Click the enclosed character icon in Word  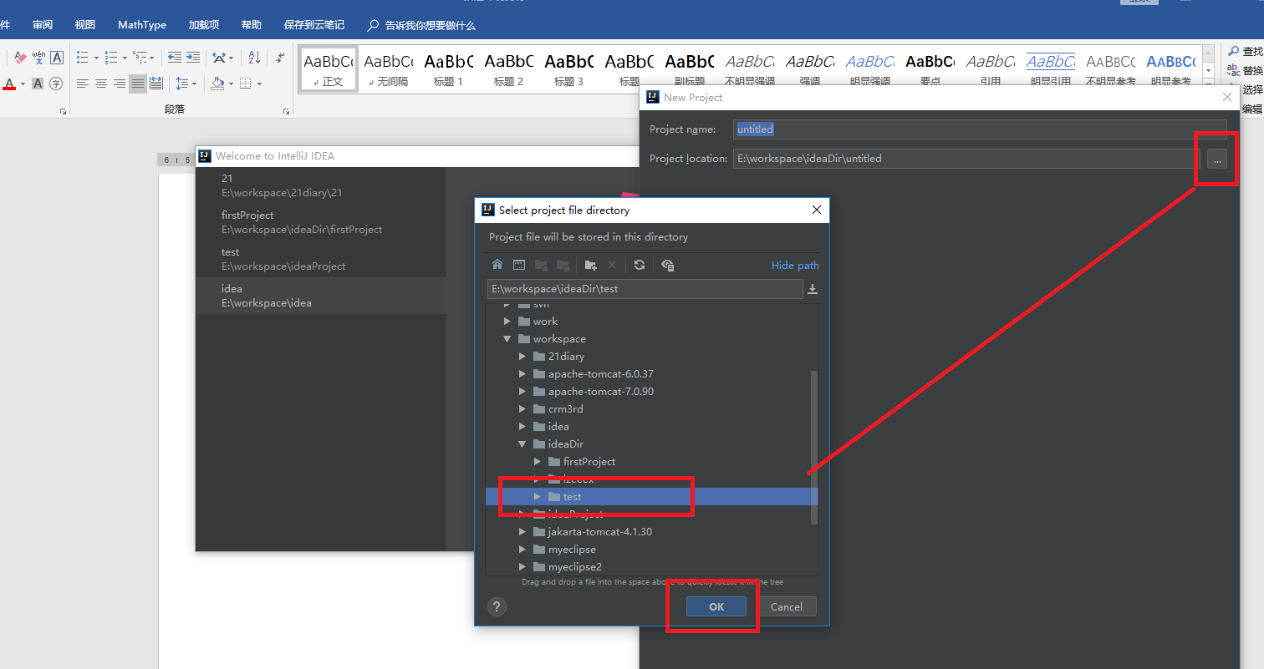point(56,84)
